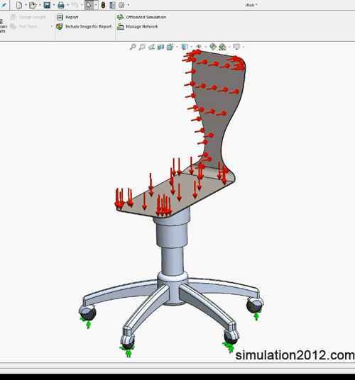Click the Manage Network icon
Viewport: 355px width, 380px height.
coord(121,26)
